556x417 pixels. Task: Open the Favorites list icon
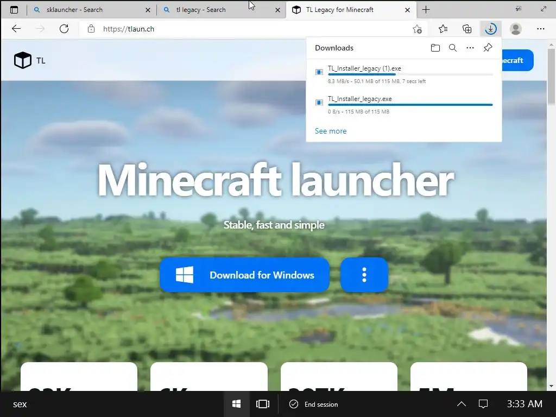pos(443,29)
